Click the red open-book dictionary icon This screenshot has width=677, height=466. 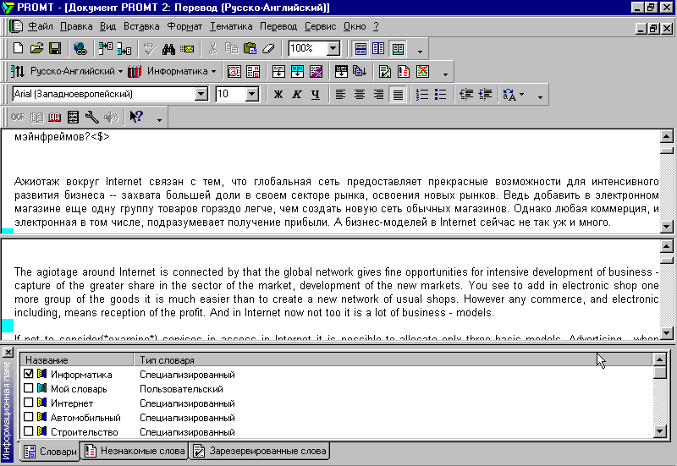click(x=55, y=117)
